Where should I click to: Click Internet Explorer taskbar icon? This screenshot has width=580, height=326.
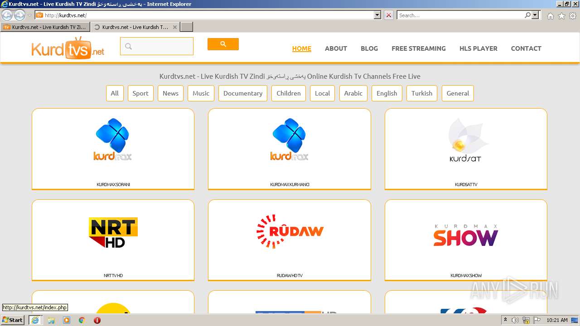coord(35,320)
